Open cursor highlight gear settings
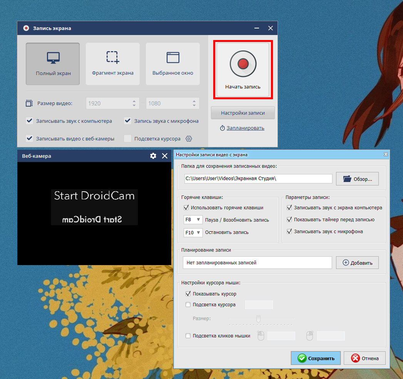This screenshot has width=403, height=379. 189,139
